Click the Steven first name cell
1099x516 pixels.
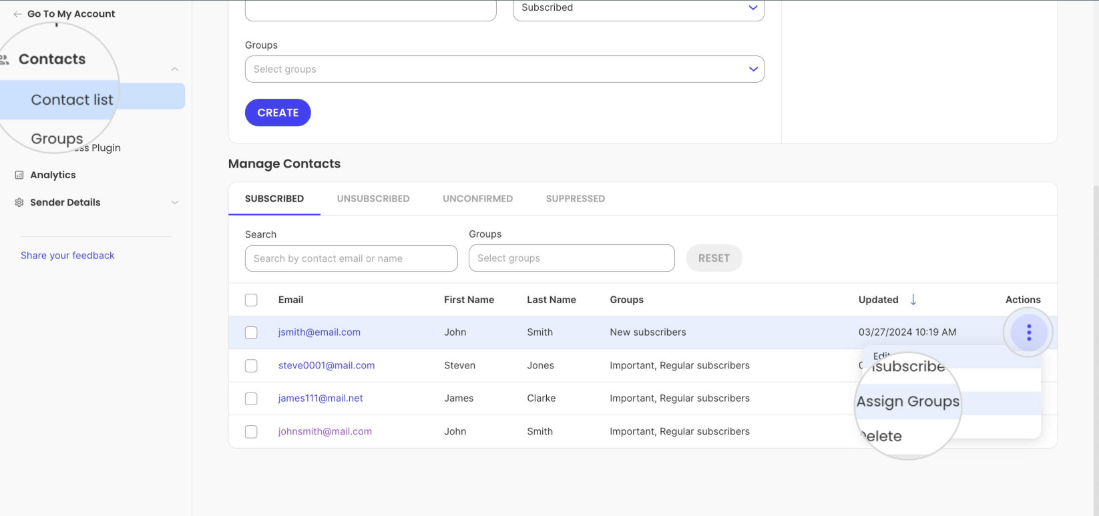[459, 366]
